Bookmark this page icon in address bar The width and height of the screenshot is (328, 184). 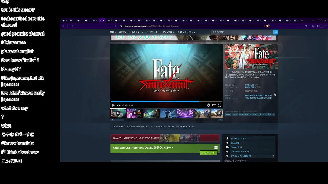(x=116, y=26)
